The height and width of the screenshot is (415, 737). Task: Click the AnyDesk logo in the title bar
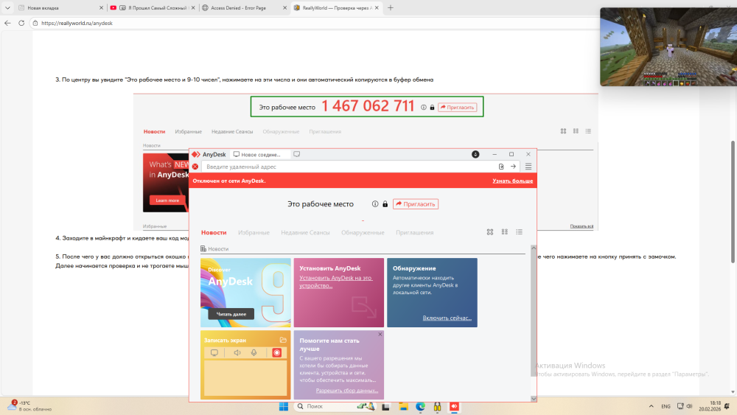click(x=196, y=154)
